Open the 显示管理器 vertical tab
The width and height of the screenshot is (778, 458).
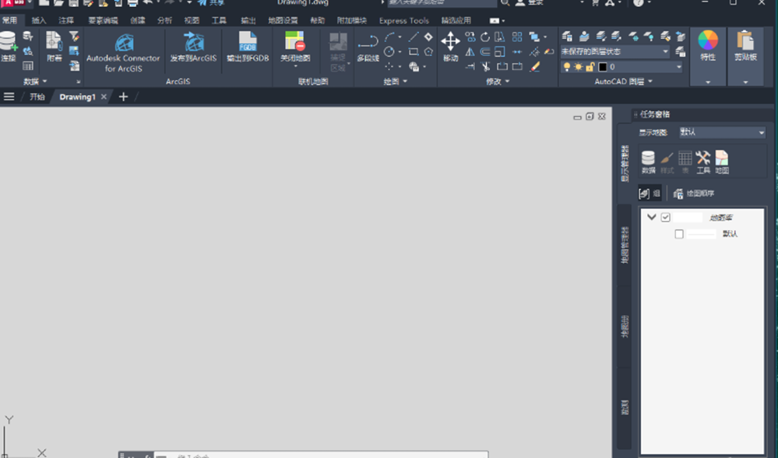(x=625, y=163)
